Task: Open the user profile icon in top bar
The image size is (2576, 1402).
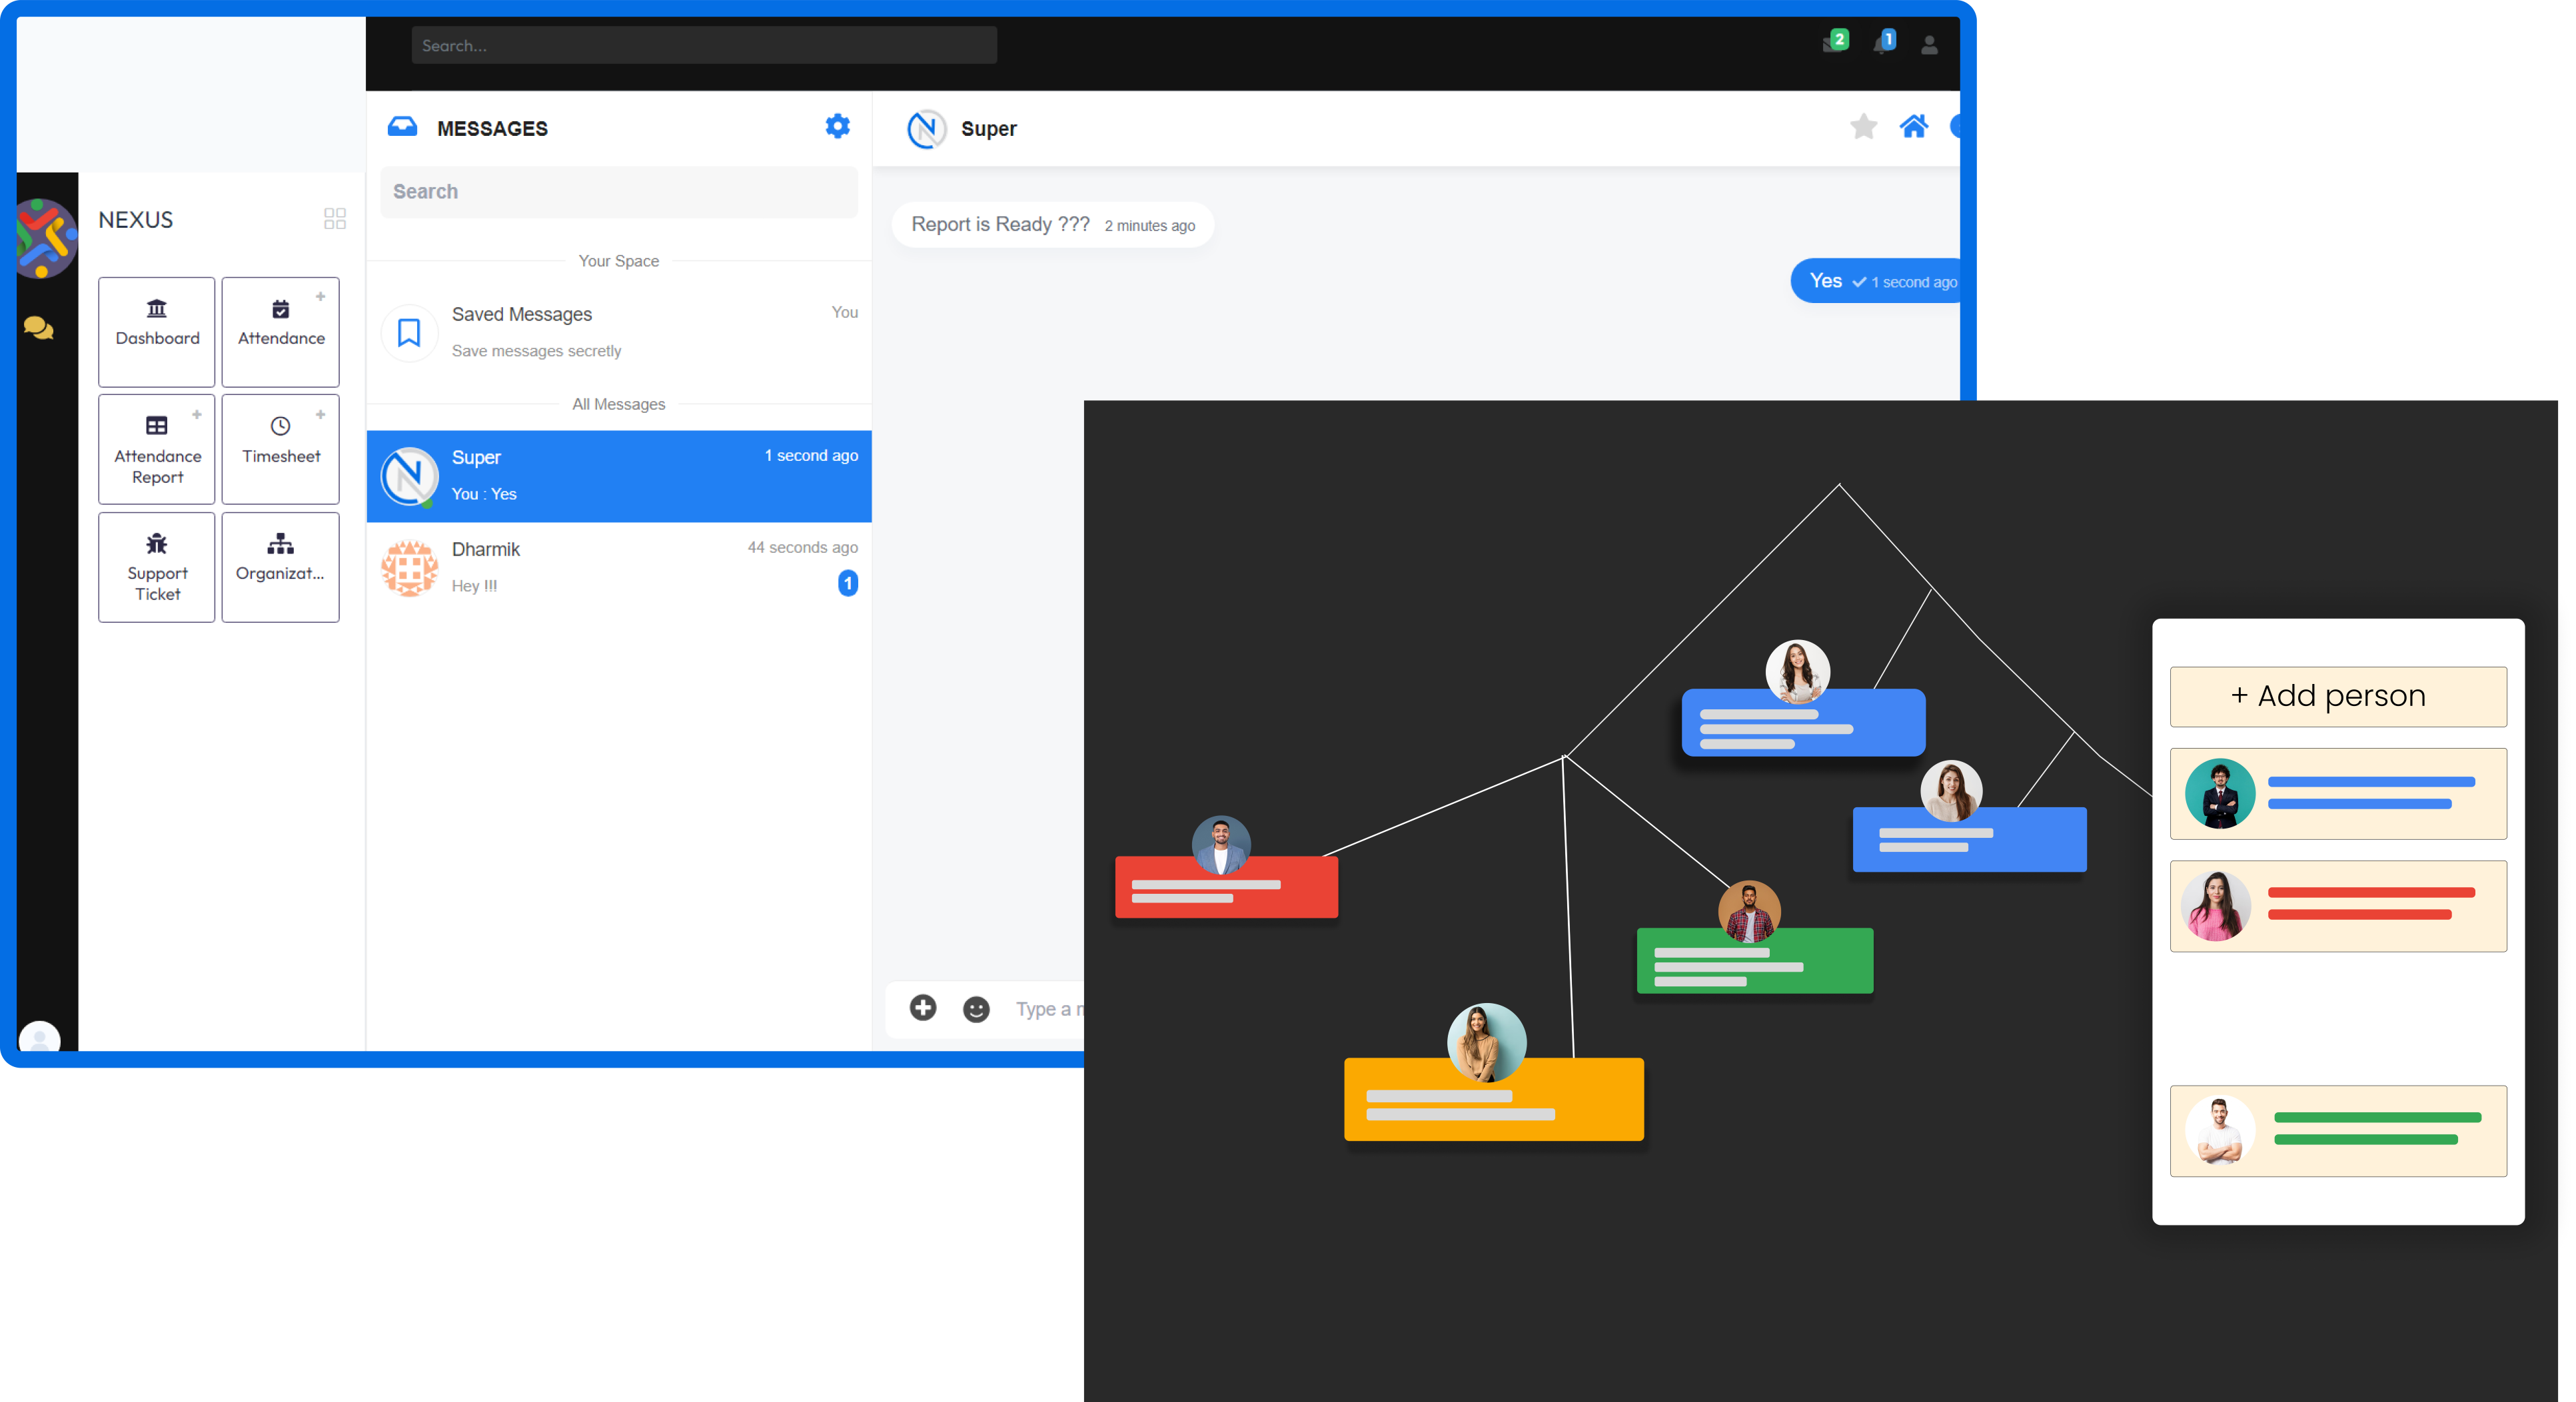Action: (1929, 45)
